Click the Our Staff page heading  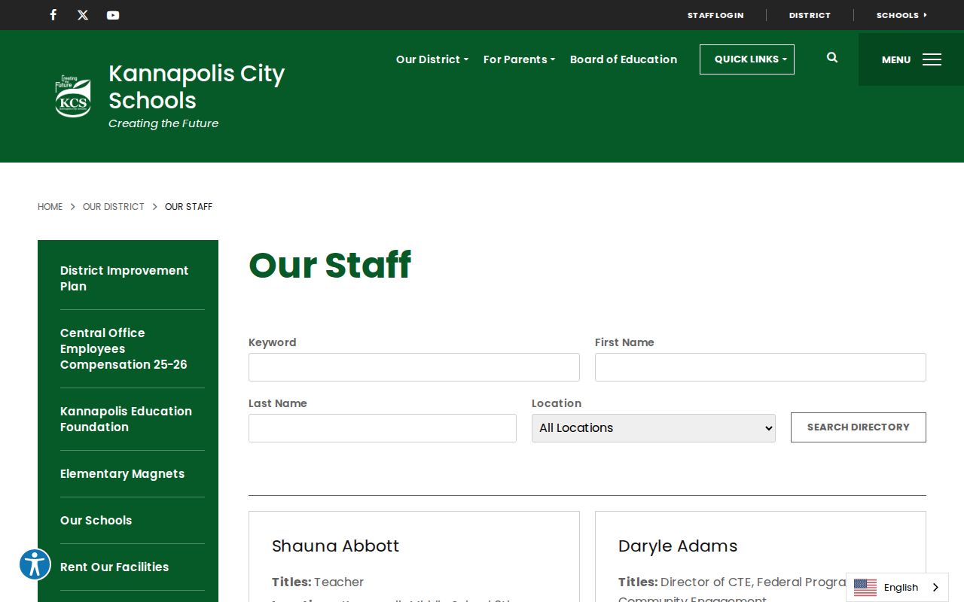click(x=330, y=265)
